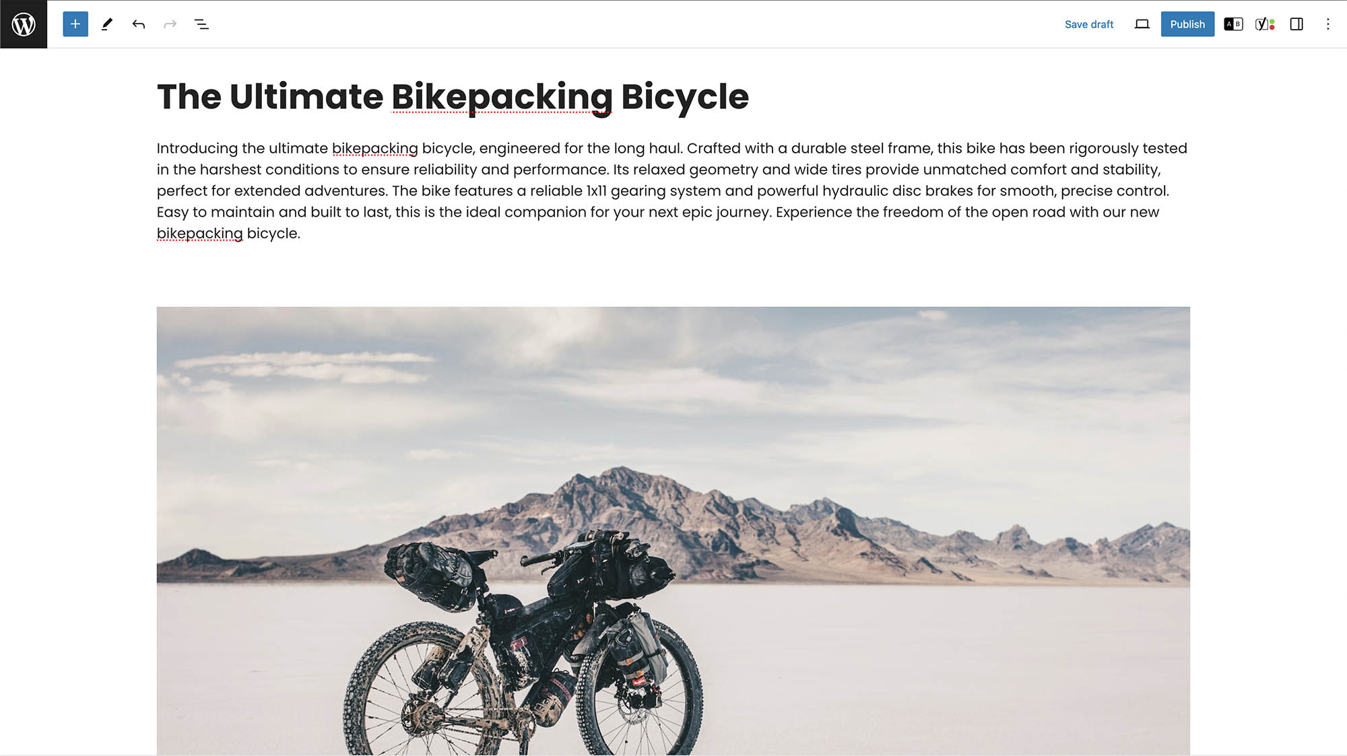Select the desert bicycle image block

click(x=673, y=530)
